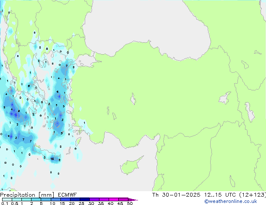Click the 5 mm tick label on legend

tap(41, 204)
